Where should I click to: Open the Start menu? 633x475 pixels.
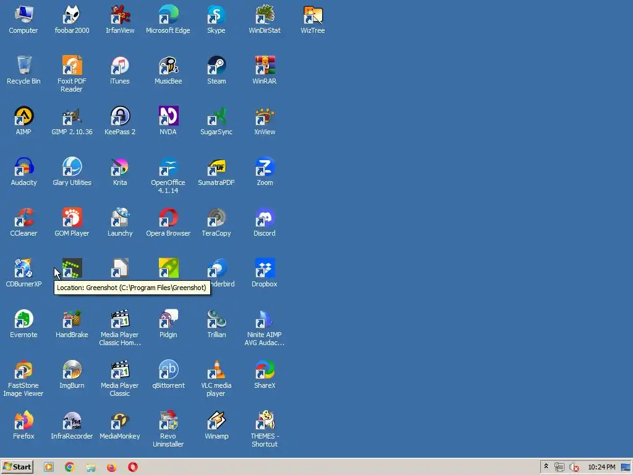(17, 467)
